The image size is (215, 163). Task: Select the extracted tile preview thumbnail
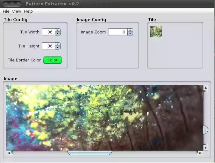(156, 32)
